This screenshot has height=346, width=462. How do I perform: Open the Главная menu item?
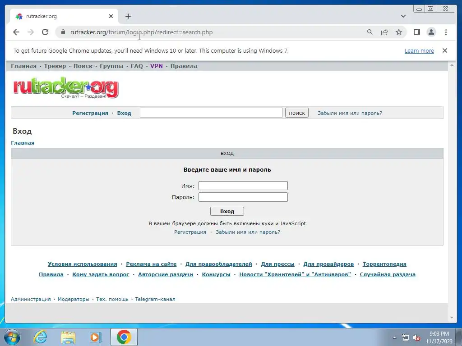coord(23,66)
